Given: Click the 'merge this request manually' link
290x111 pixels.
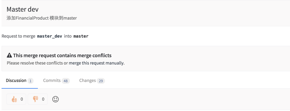Looking at the screenshot, I should 96,63.
